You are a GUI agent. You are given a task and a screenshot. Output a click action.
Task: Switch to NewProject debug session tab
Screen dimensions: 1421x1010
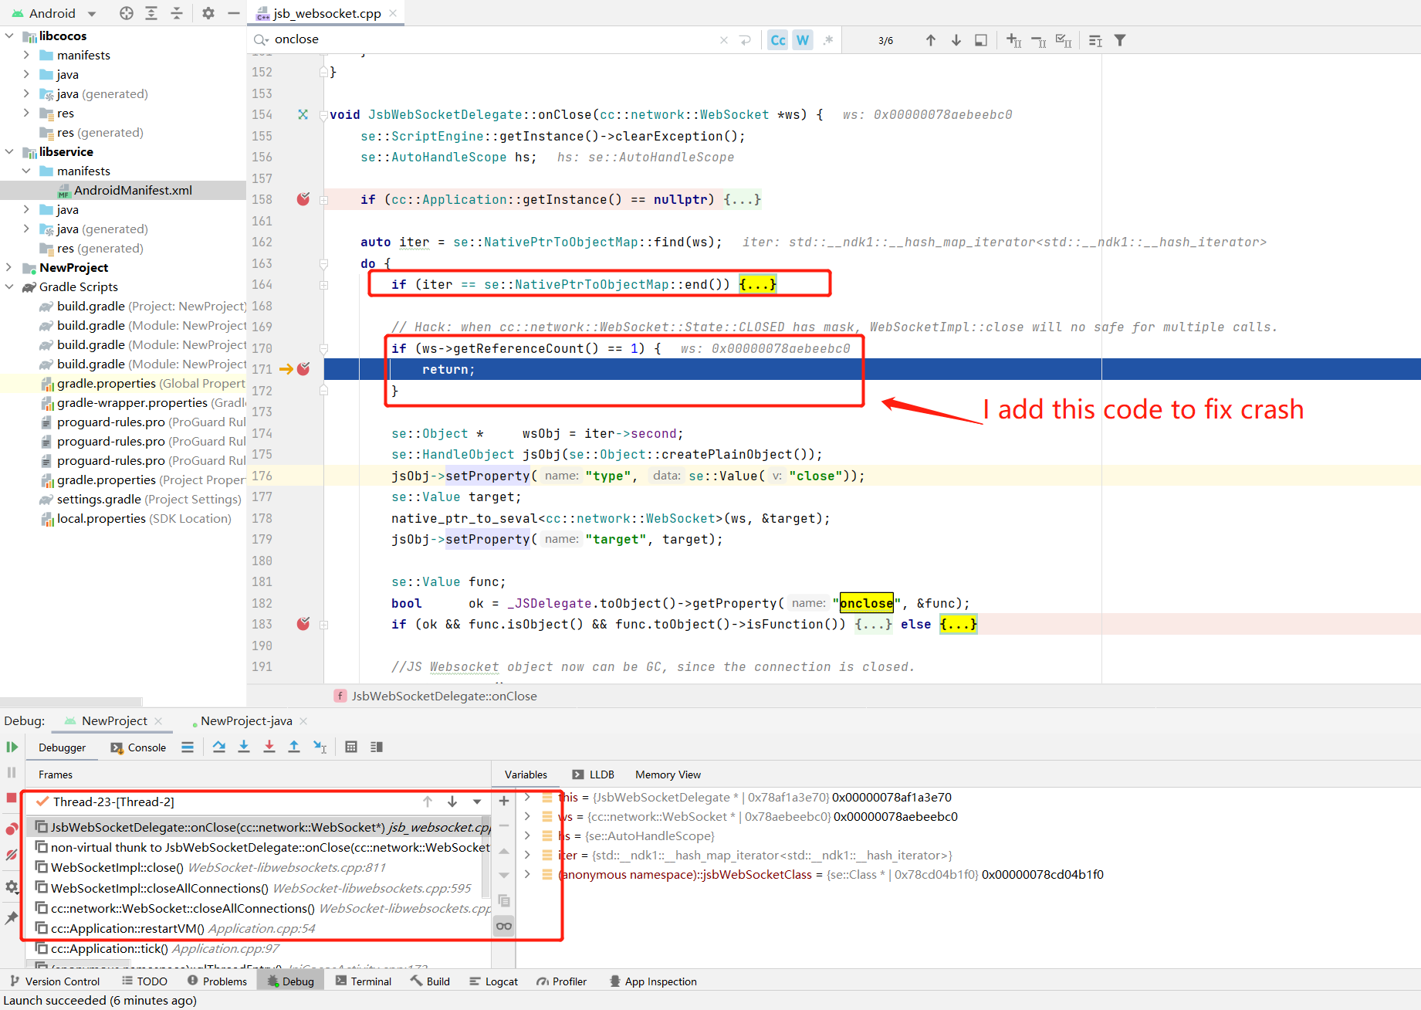tap(114, 720)
